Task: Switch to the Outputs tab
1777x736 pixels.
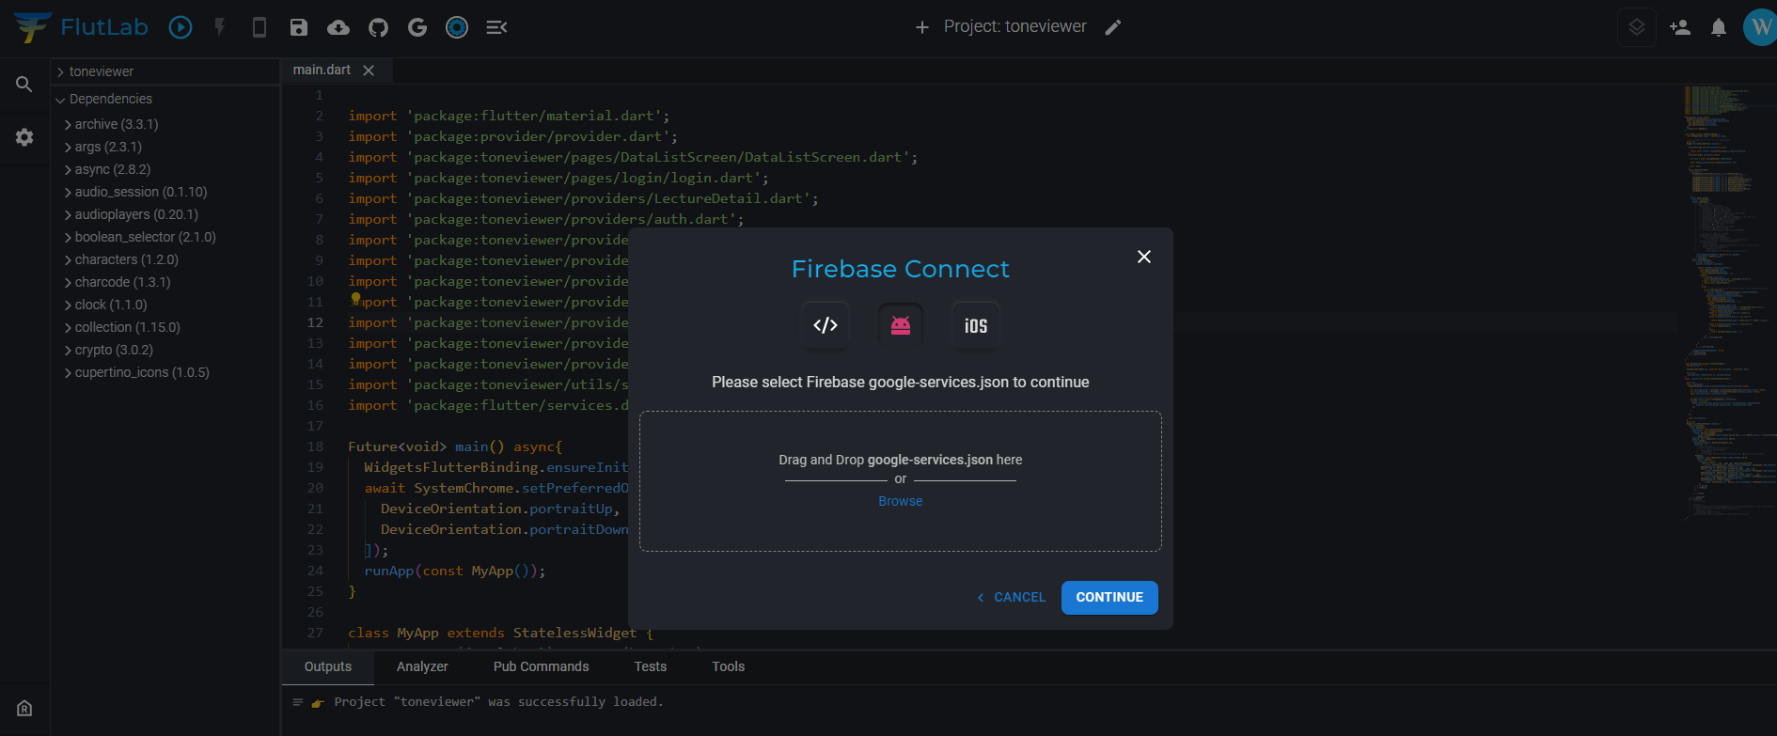Action: pos(328,666)
